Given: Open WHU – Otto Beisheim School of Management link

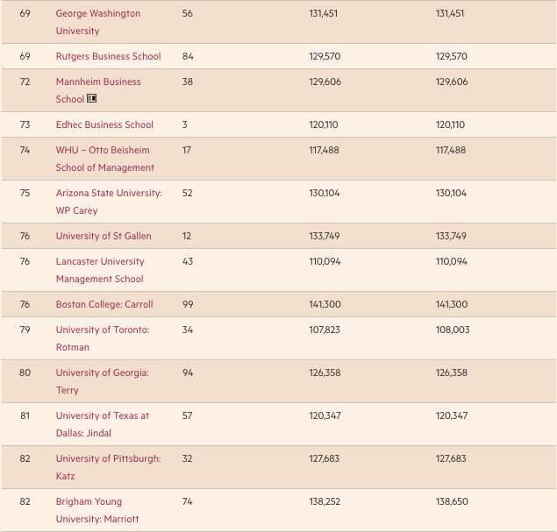Looking at the screenshot, I should (105, 159).
